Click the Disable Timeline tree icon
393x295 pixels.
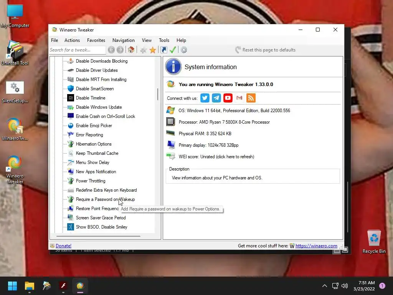click(x=71, y=98)
